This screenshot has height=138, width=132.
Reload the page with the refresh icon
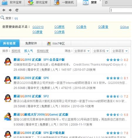click(x=17, y=10)
